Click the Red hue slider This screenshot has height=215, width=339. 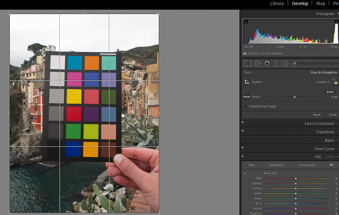295,179
